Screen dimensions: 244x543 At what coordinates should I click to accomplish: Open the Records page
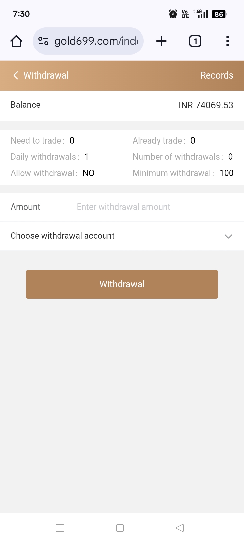pos(217,75)
